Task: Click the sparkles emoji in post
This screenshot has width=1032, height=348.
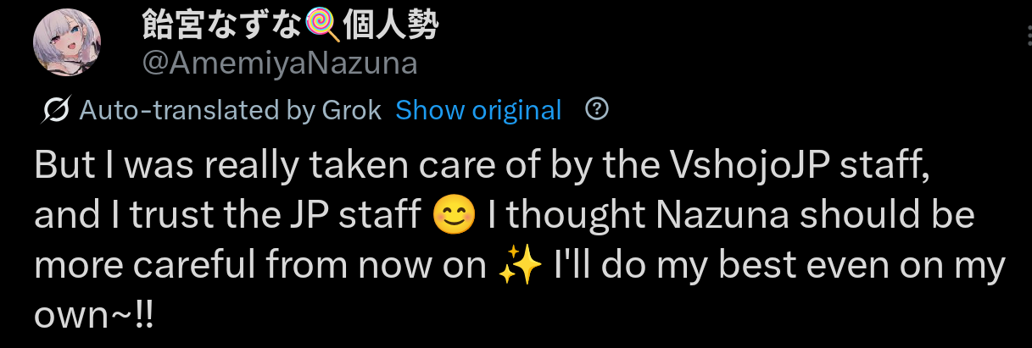Action: click(520, 268)
